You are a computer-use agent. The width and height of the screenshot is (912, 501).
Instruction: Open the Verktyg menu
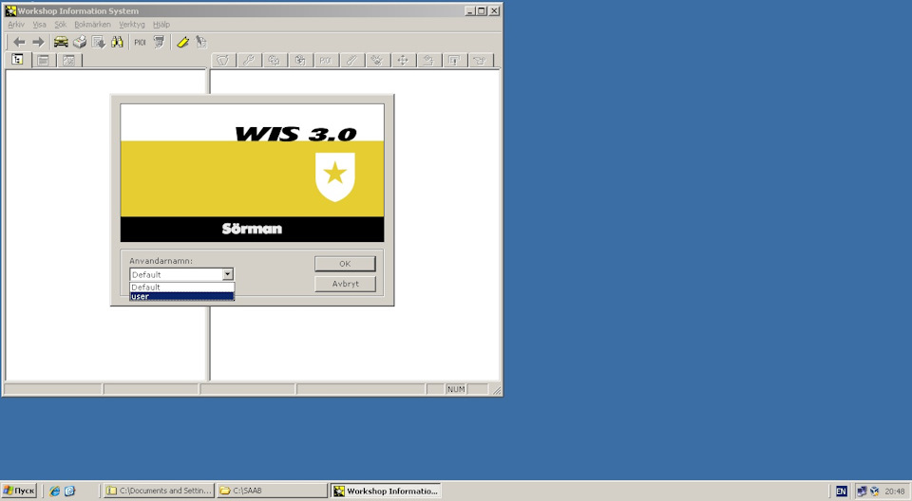131,25
